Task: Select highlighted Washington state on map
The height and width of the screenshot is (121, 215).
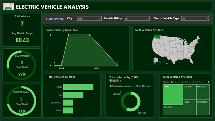Action: [x=157, y=37]
